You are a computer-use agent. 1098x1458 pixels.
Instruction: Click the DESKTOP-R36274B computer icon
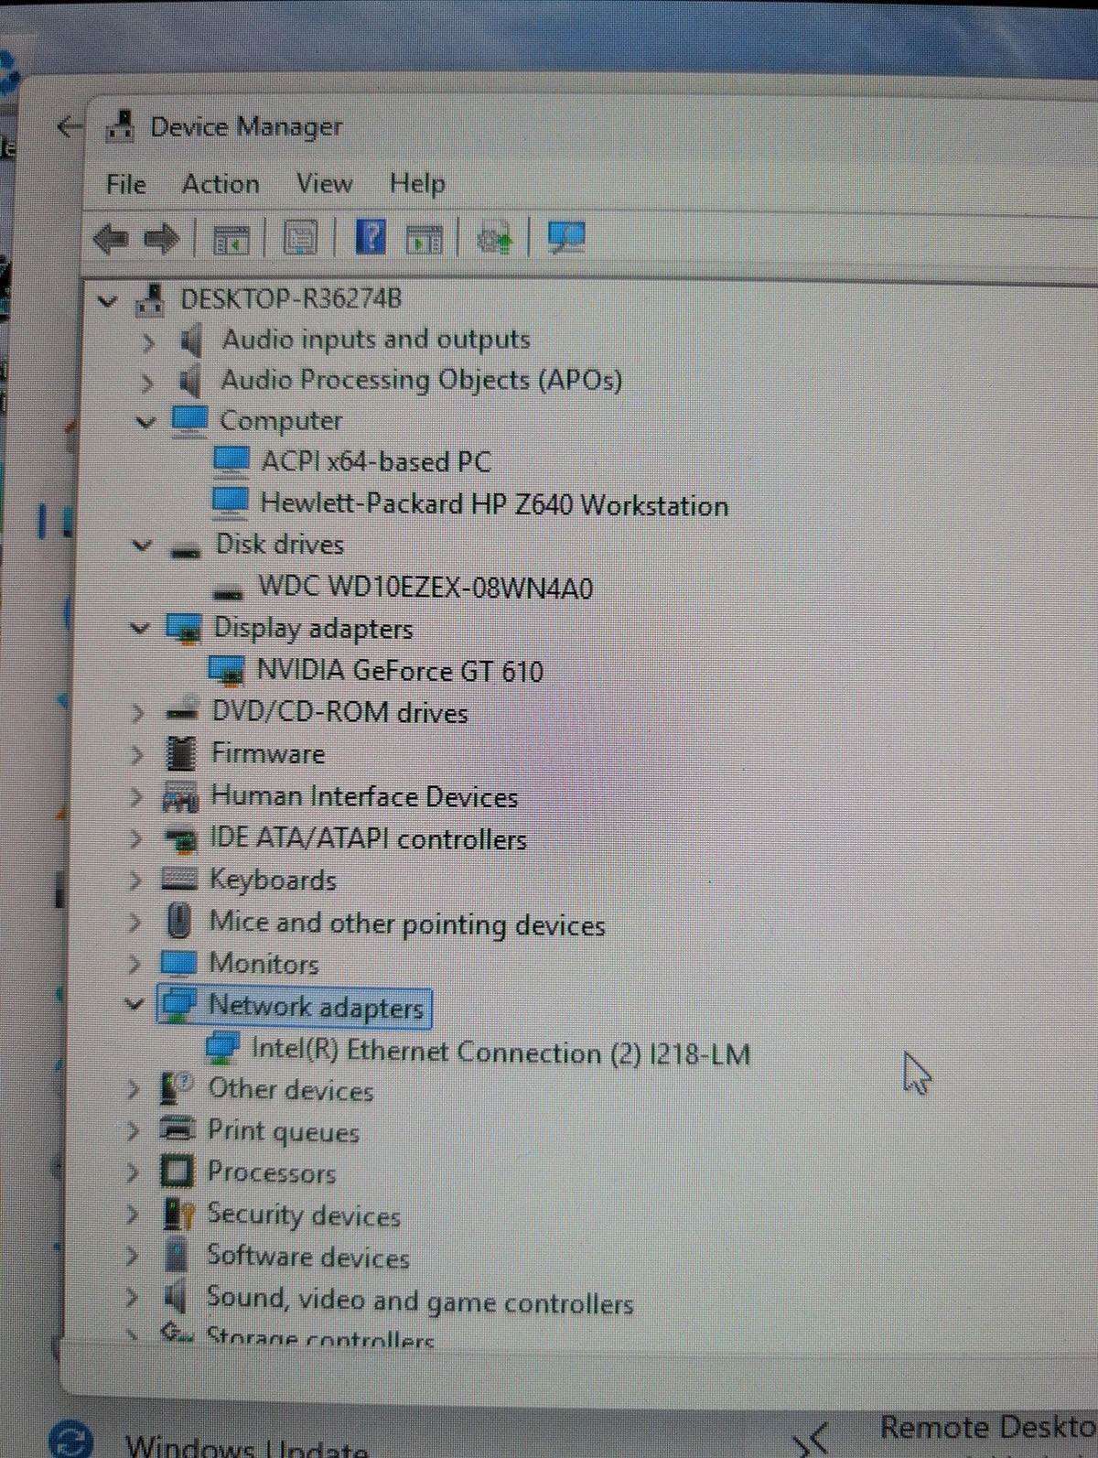click(x=150, y=299)
